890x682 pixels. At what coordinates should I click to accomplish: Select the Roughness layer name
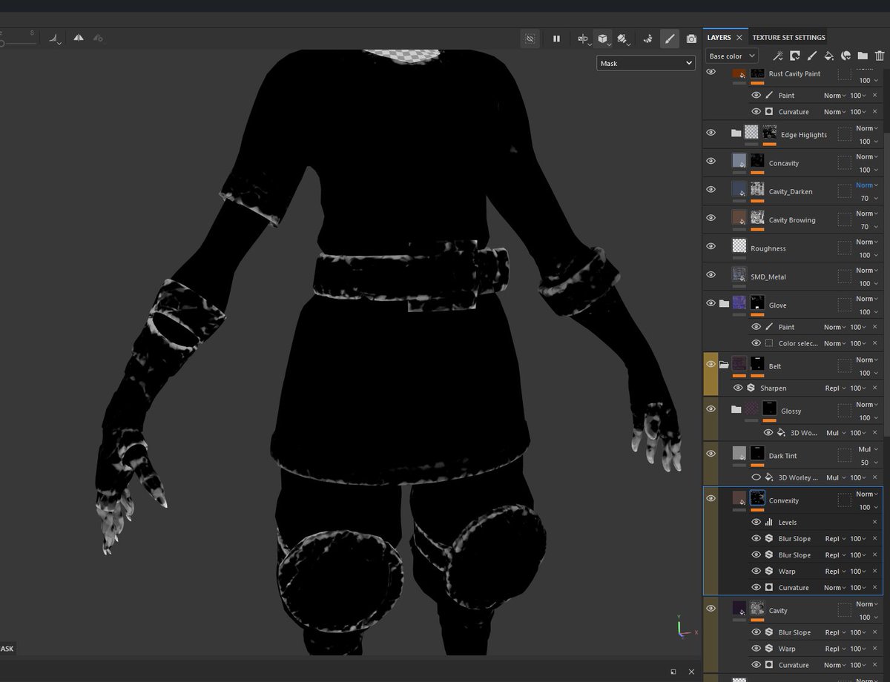tap(768, 248)
